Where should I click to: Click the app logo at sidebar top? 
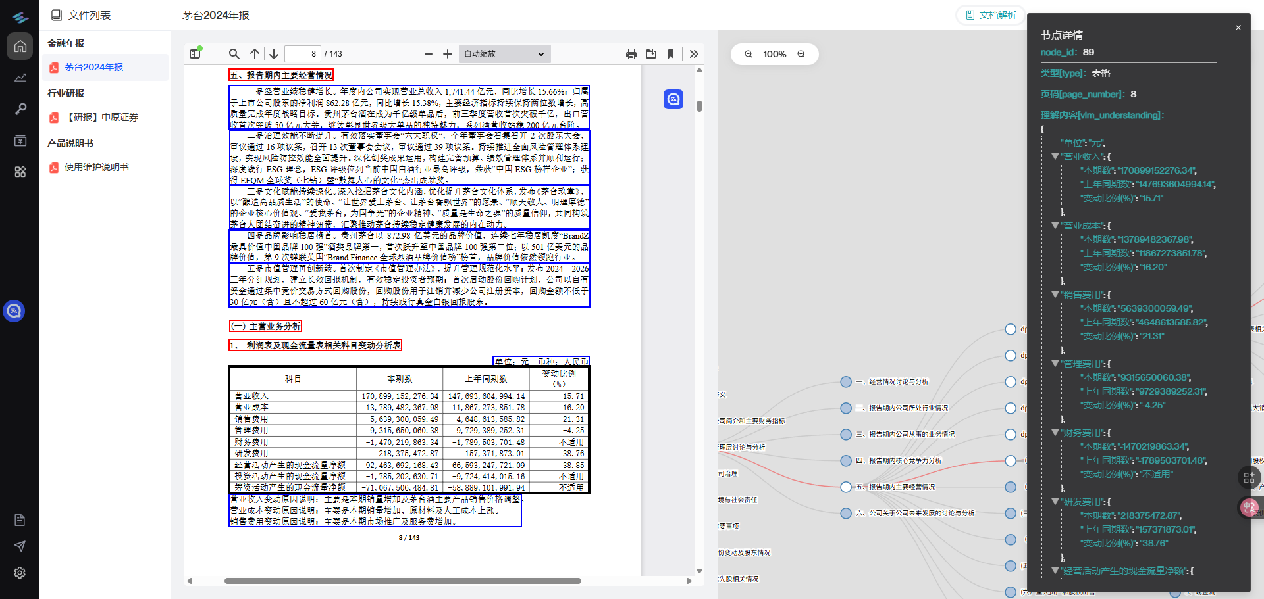pyautogui.click(x=20, y=18)
